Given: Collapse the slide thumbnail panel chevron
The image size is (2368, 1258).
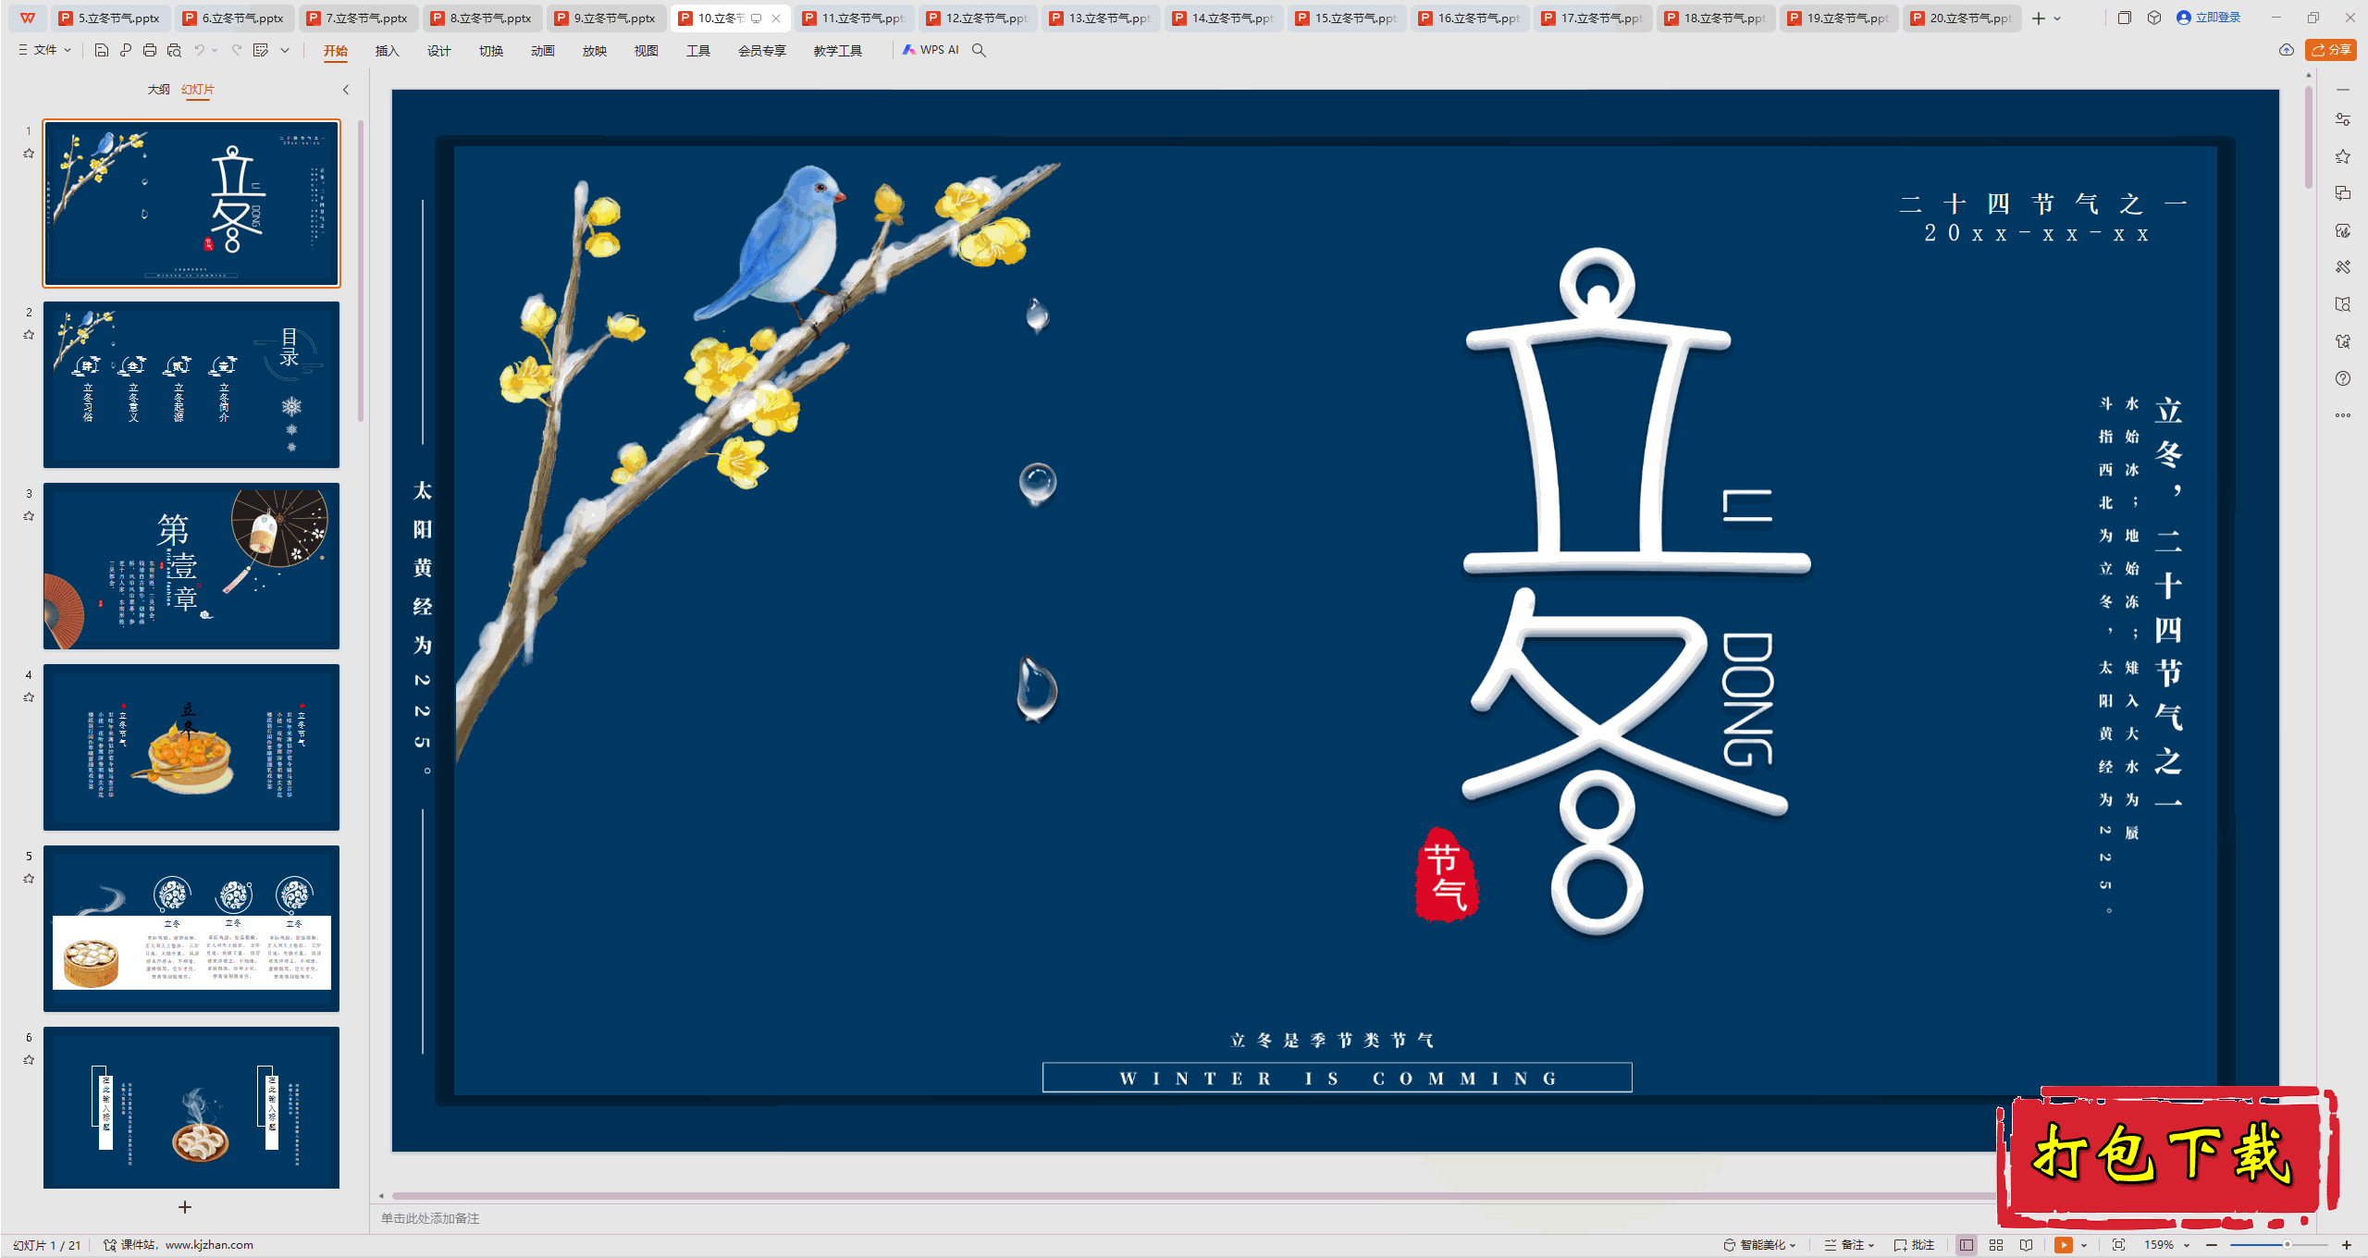Looking at the screenshot, I should [346, 90].
